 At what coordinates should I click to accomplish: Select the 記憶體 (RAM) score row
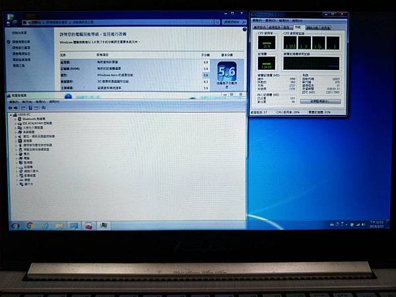point(135,69)
